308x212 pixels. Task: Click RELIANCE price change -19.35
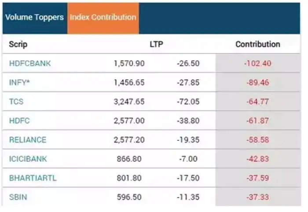pos(188,140)
